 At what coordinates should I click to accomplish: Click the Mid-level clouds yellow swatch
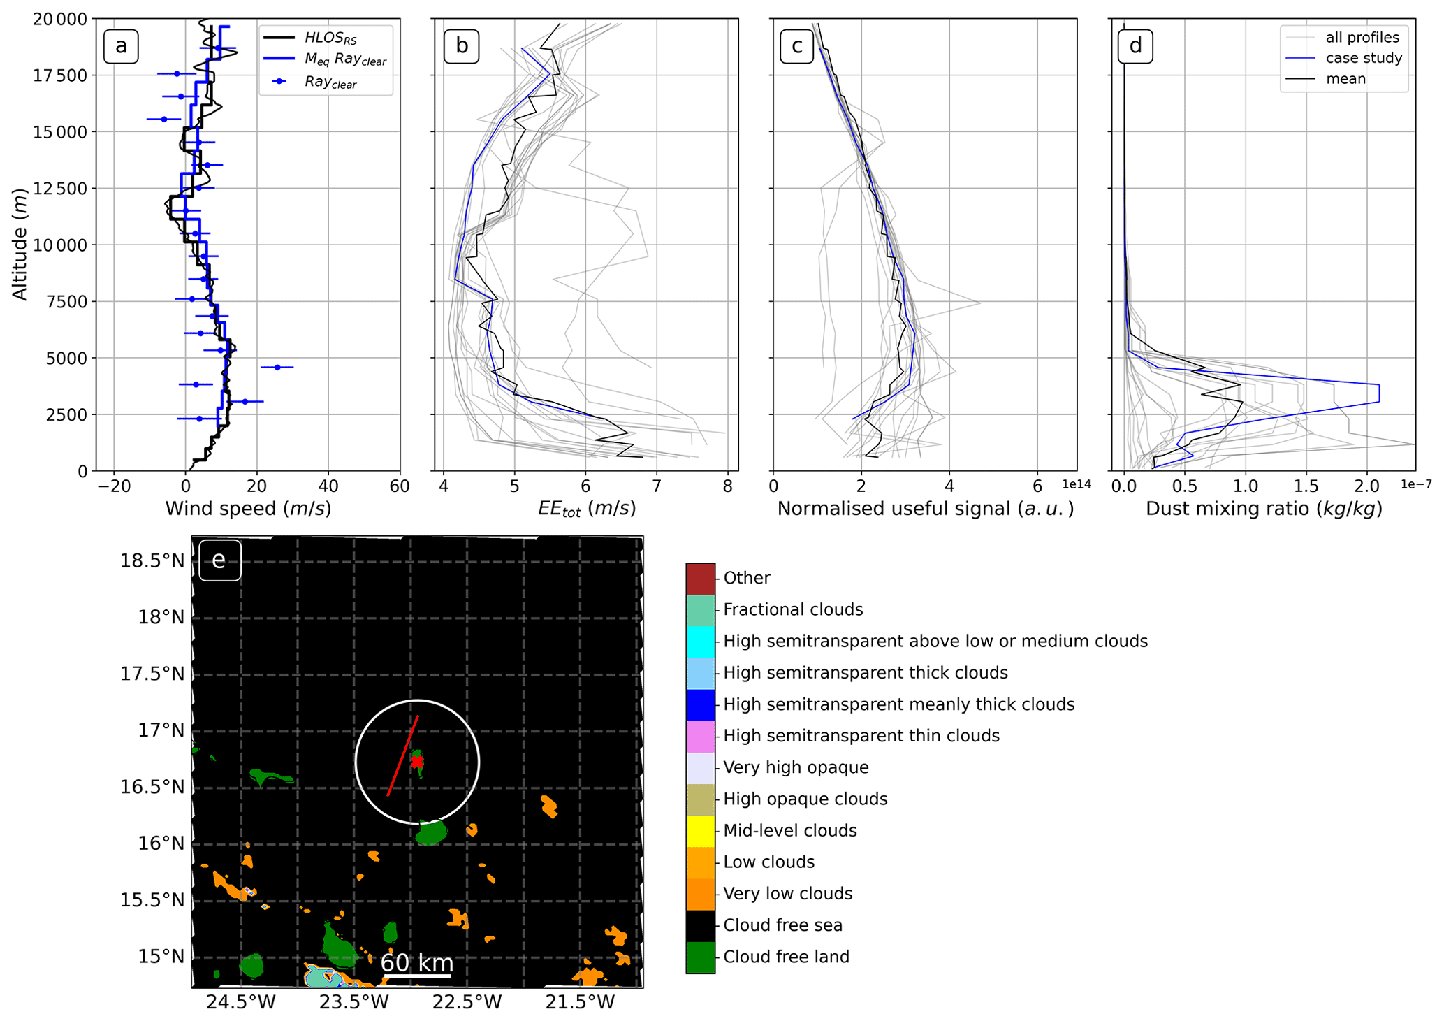700,831
